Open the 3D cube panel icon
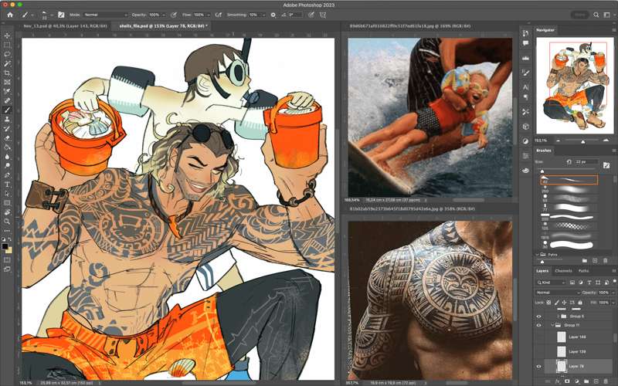Image resolution: width=618 pixels, height=386 pixels. coord(525,127)
